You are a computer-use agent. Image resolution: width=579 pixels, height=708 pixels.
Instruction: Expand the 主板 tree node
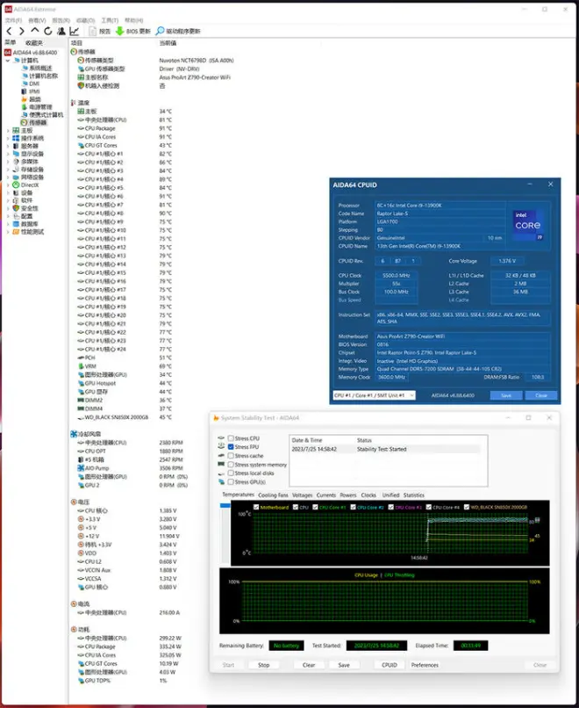point(8,130)
